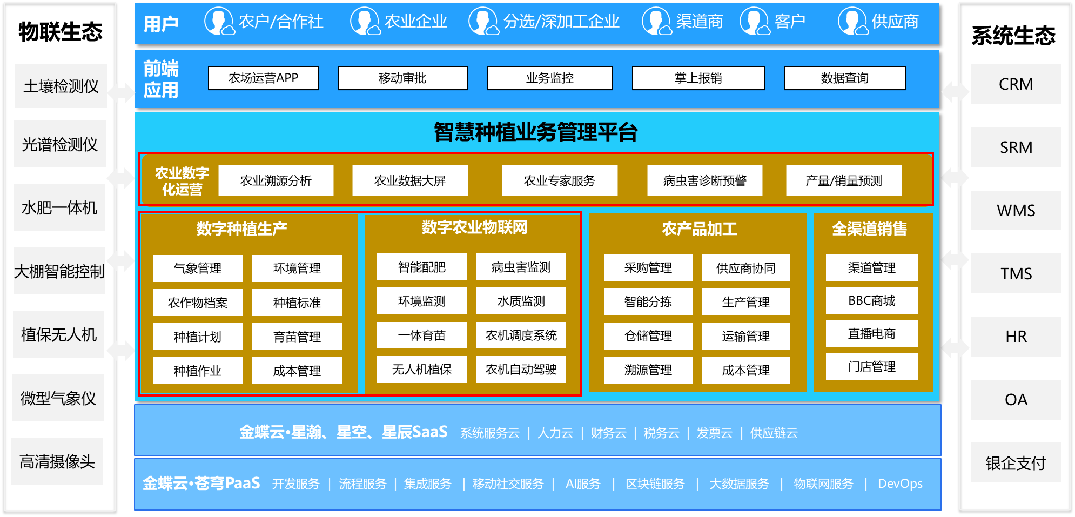This screenshot has width=1075, height=517.
Task: Select the 农业专家服务 module
Action: coord(560,180)
